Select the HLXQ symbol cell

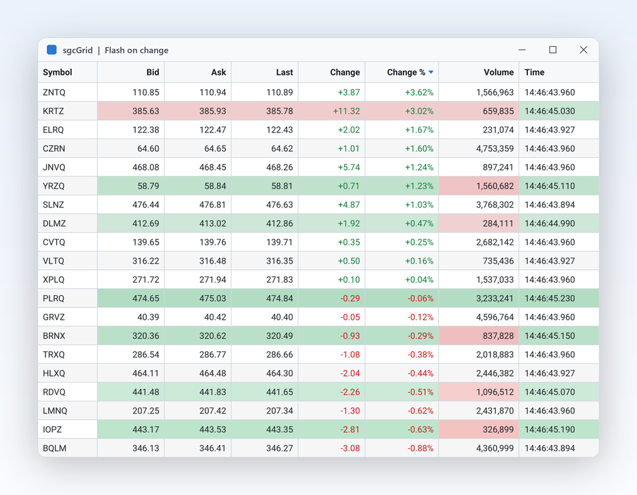[x=68, y=373]
